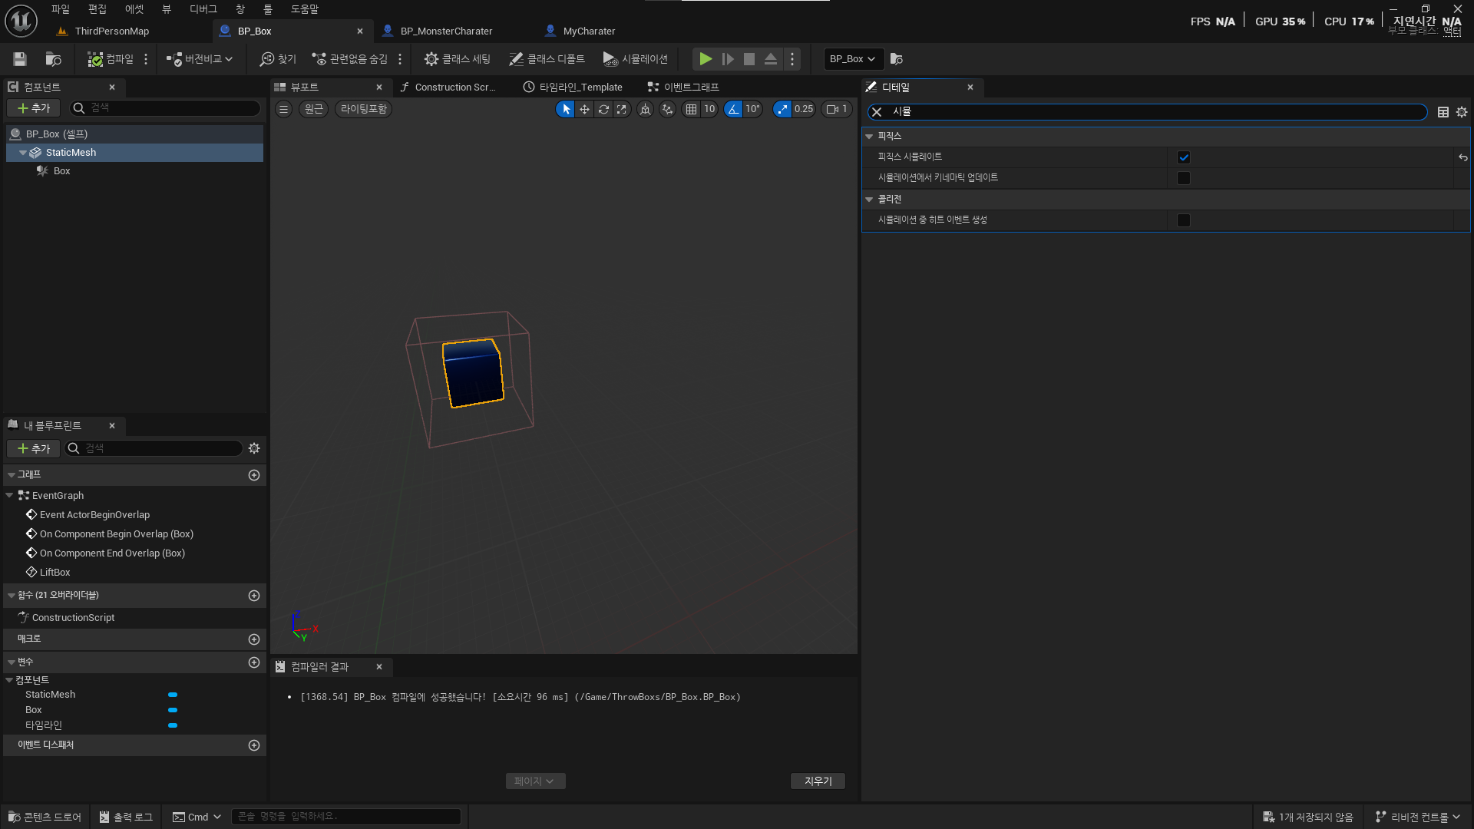1474x829 pixels.
Task: Click the 컴파일 button
Action: [111, 59]
